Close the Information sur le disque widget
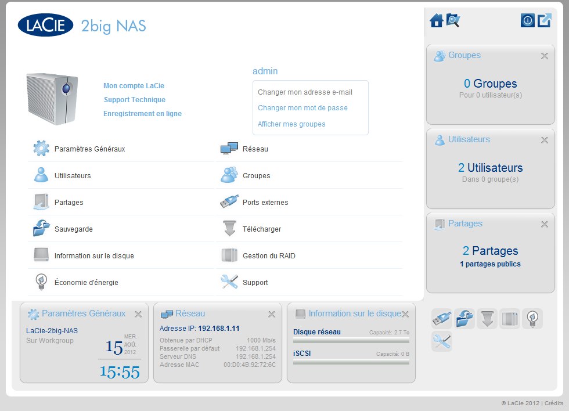The height and width of the screenshot is (411, 569). [x=405, y=314]
